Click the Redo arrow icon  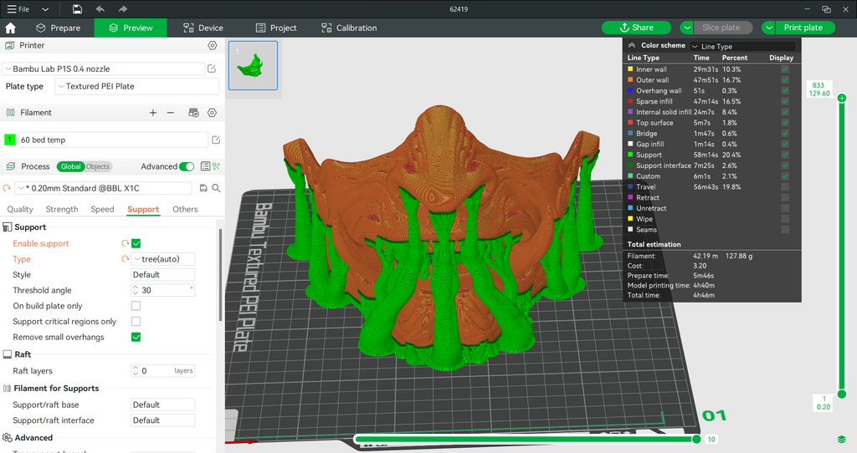(x=122, y=9)
